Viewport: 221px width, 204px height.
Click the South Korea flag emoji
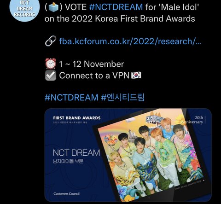(136, 76)
